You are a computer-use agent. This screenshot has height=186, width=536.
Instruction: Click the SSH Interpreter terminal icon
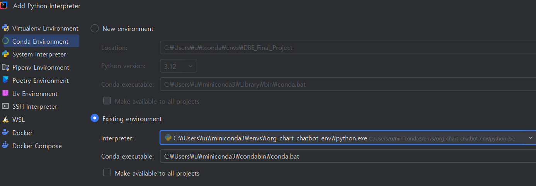[5, 106]
